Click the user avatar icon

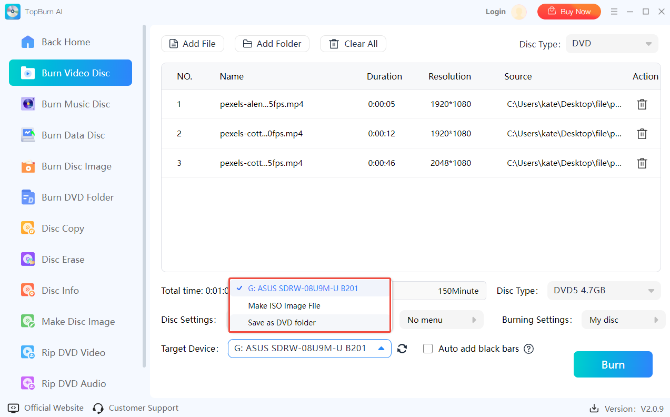(519, 12)
